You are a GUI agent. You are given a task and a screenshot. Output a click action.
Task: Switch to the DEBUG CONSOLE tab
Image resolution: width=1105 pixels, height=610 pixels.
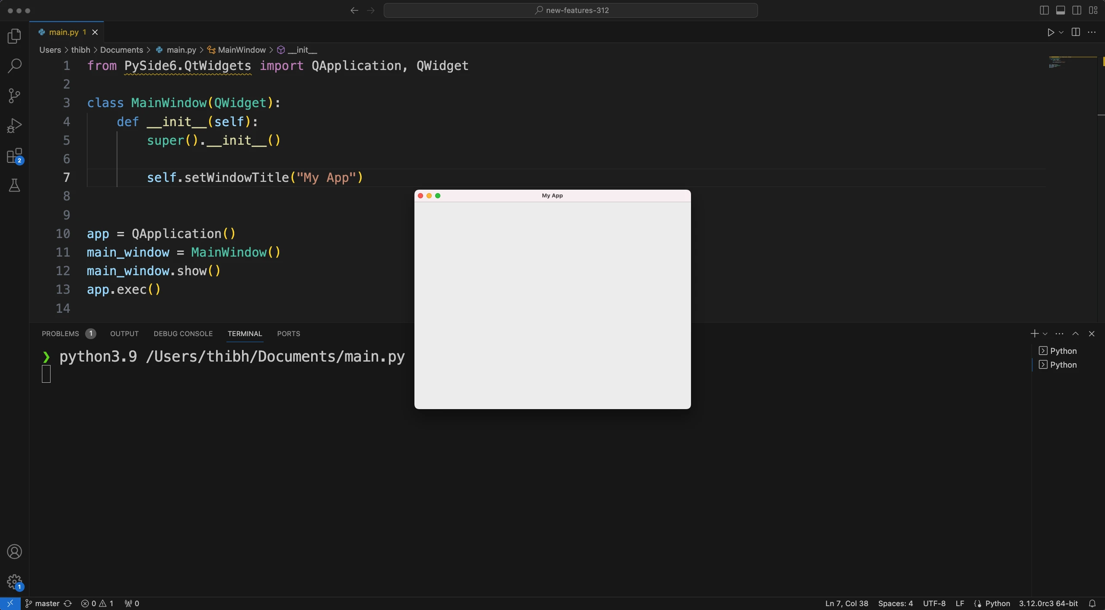tap(183, 333)
